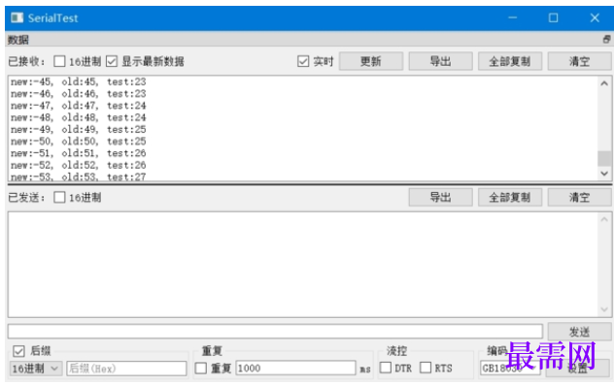
Task: Uncheck the 后缀 suffix checkbox
Action: tap(18, 351)
